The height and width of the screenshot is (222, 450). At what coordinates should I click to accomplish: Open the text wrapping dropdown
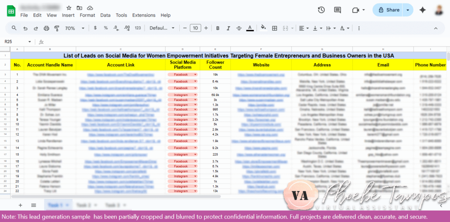[331, 28]
